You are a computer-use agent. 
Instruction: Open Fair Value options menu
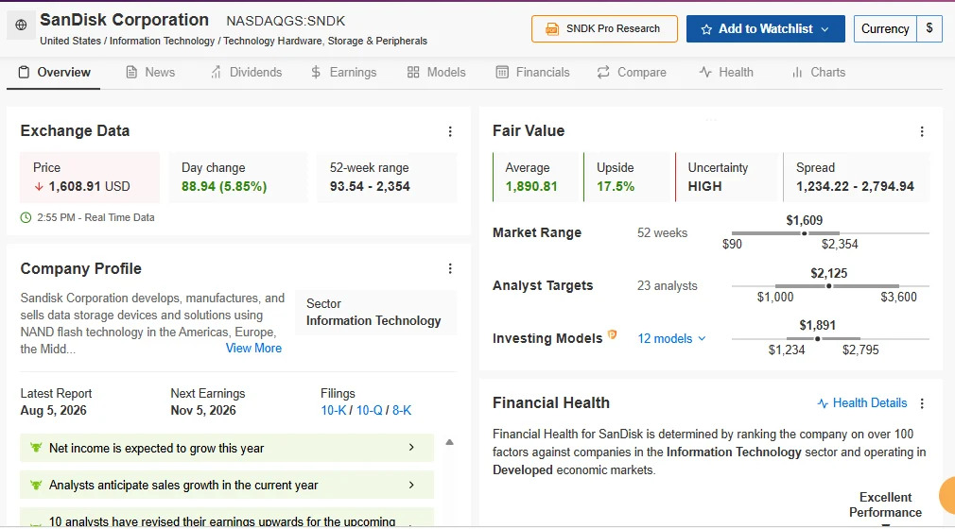(922, 131)
